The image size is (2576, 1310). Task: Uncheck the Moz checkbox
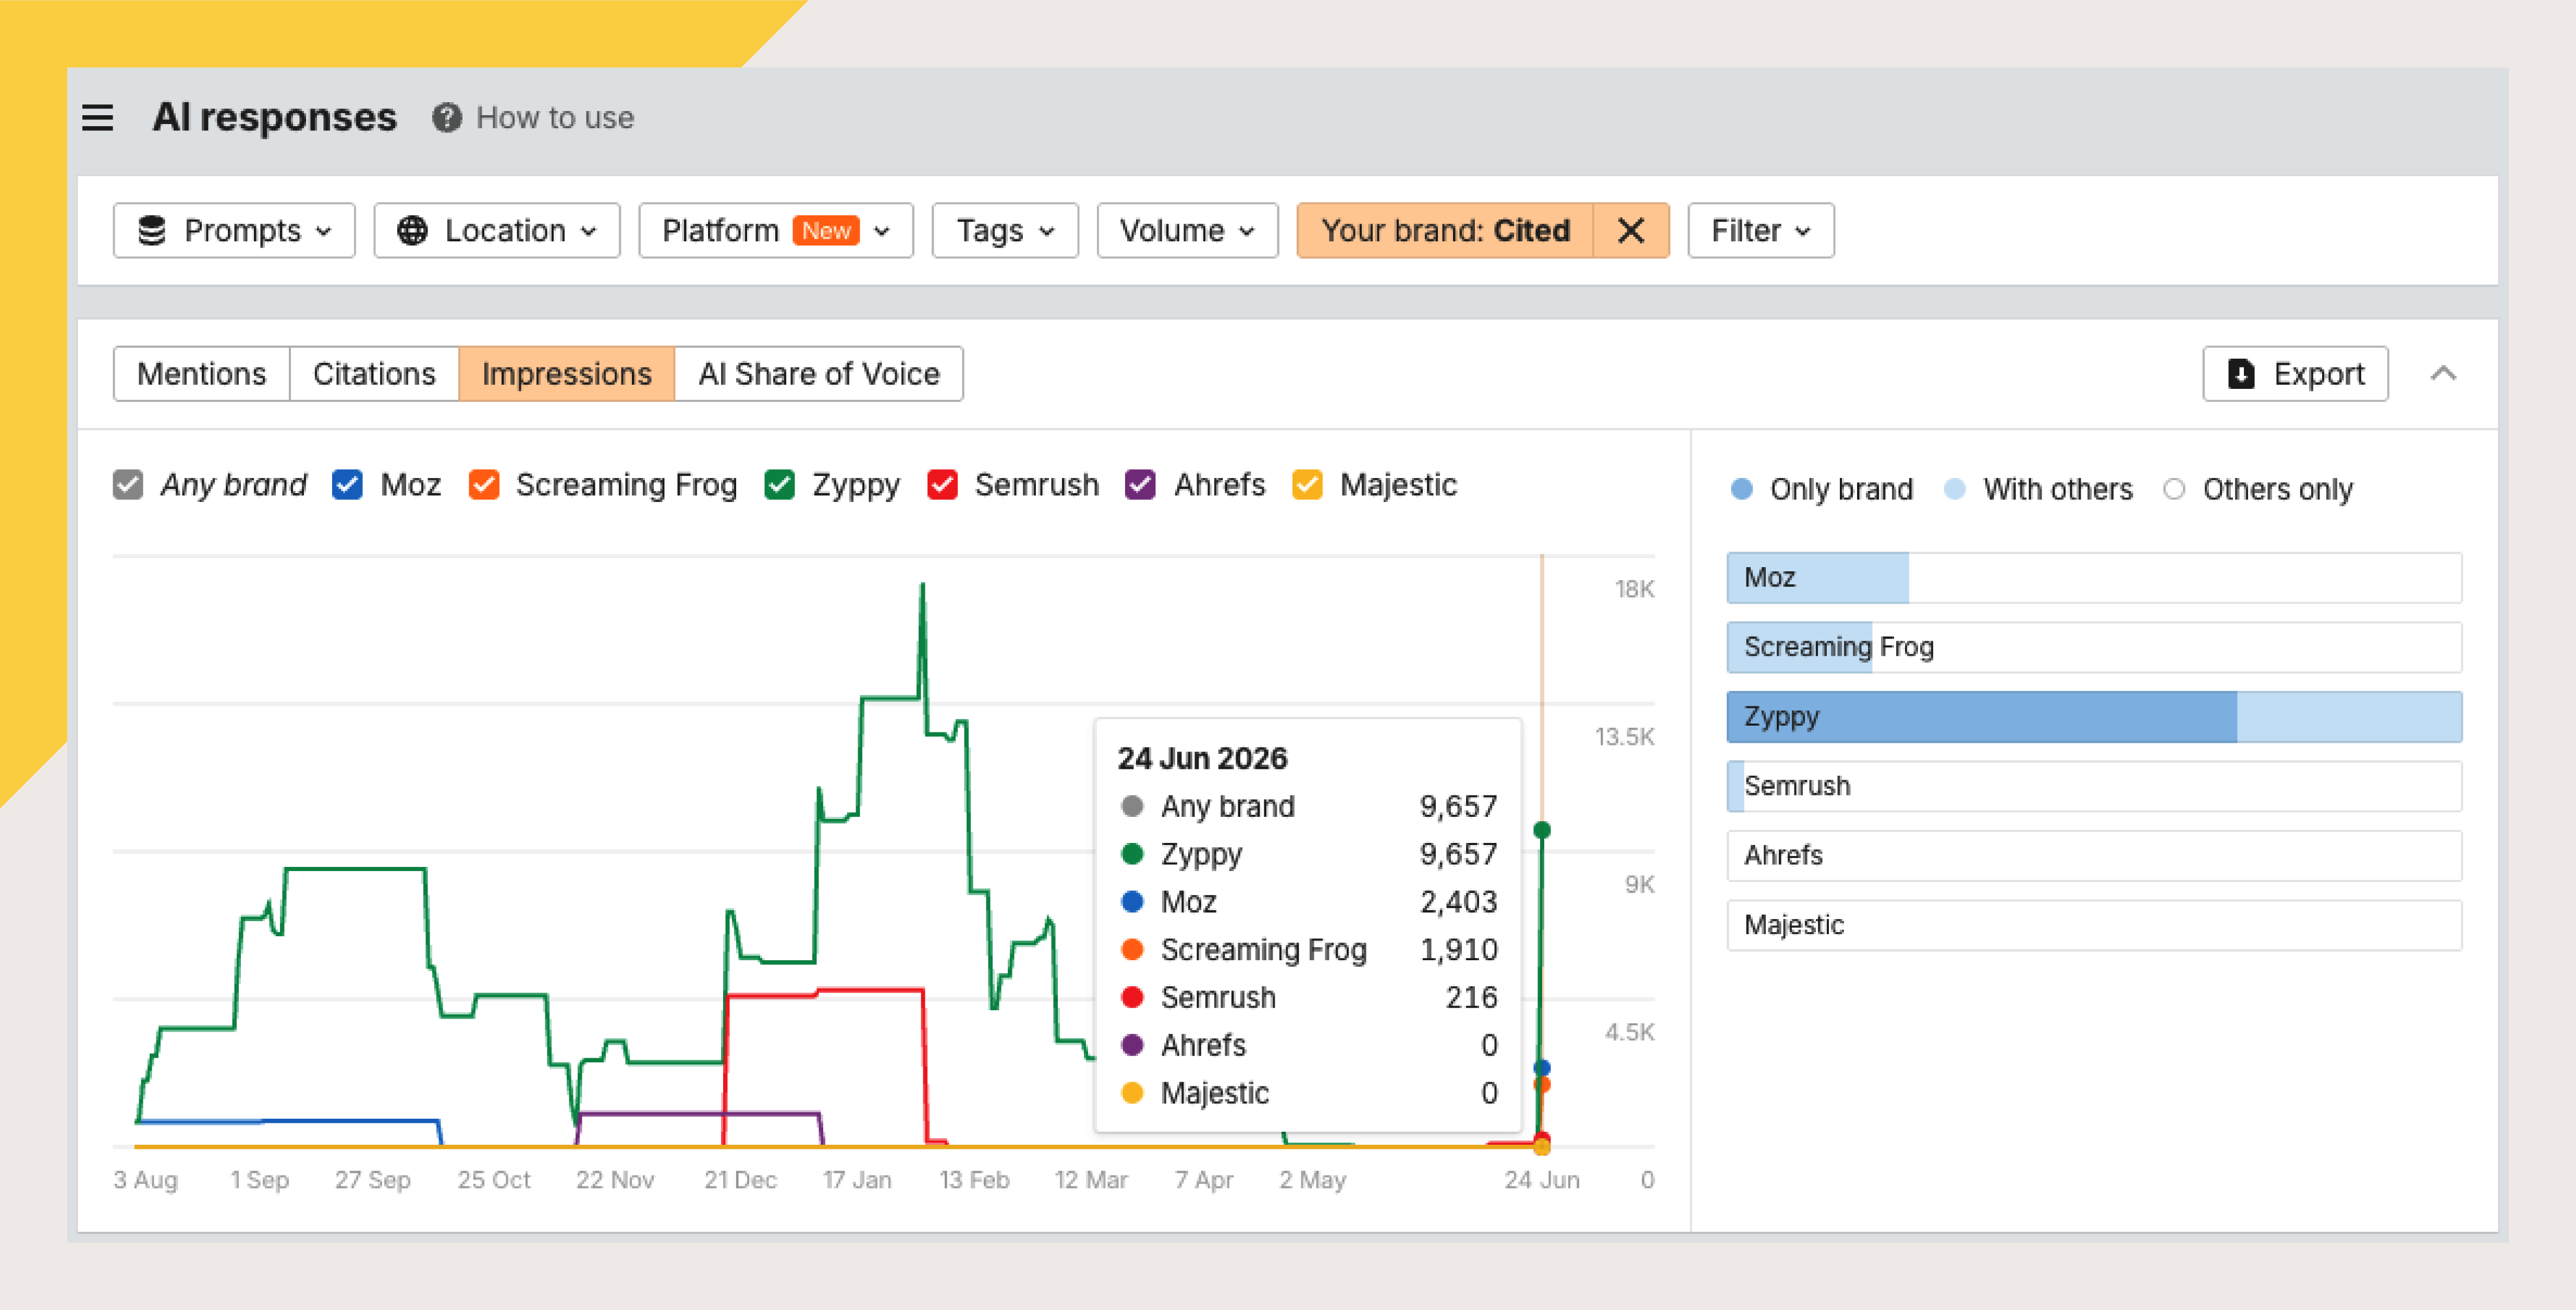347,485
